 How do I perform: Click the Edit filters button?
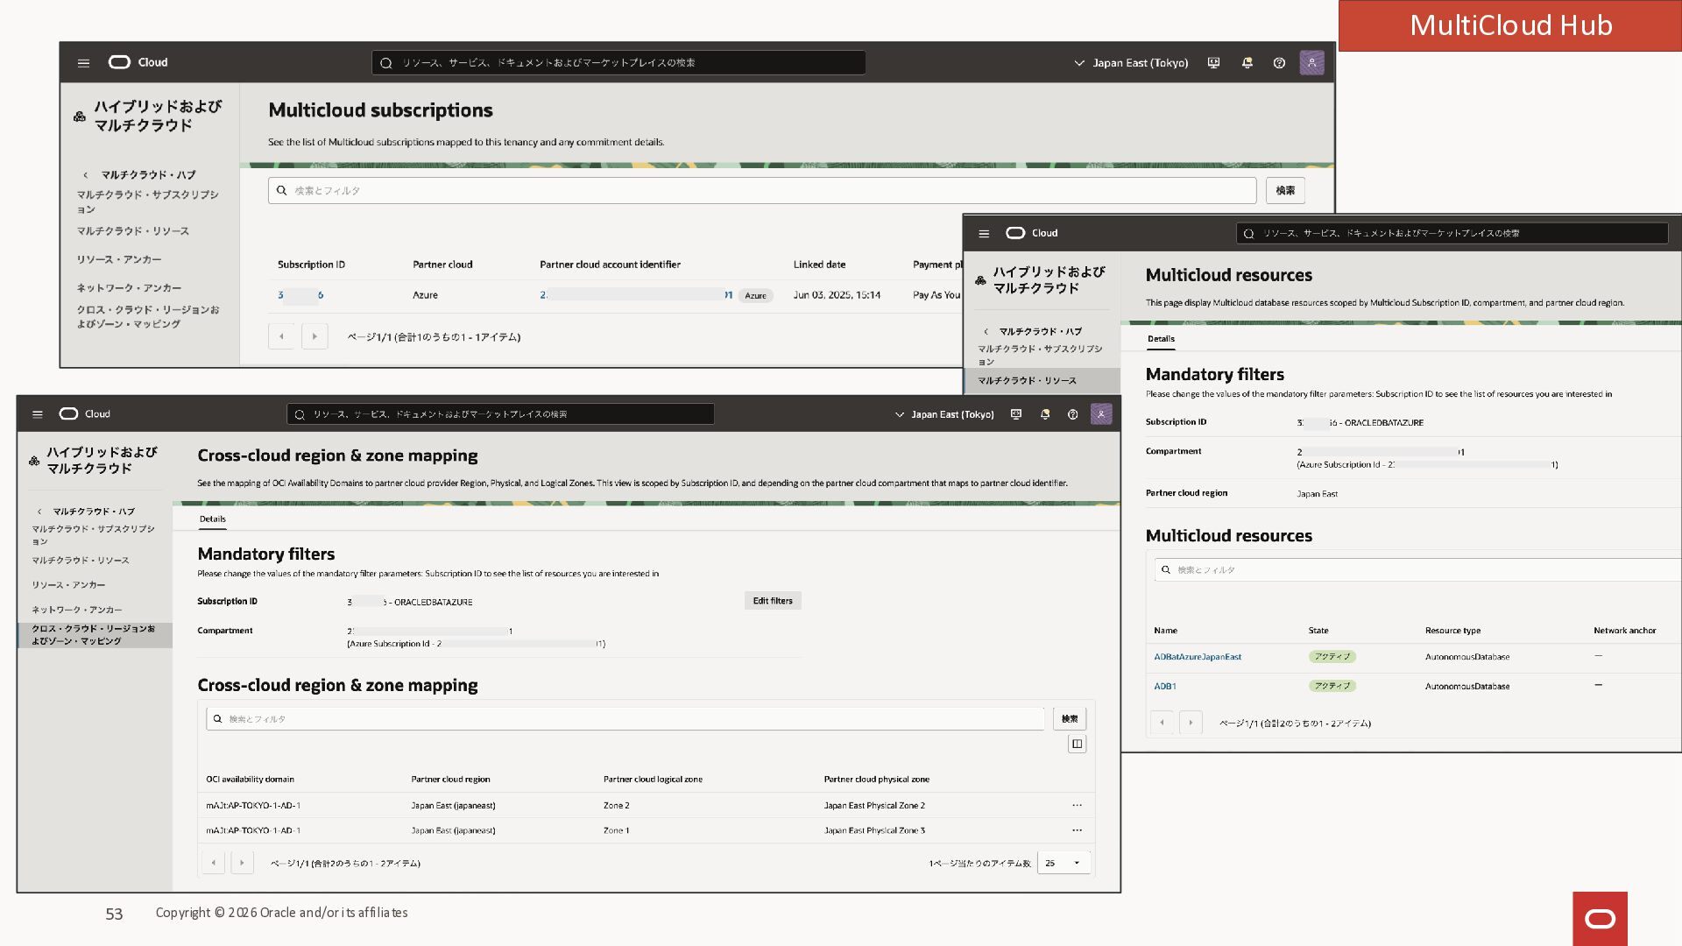(772, 601)
